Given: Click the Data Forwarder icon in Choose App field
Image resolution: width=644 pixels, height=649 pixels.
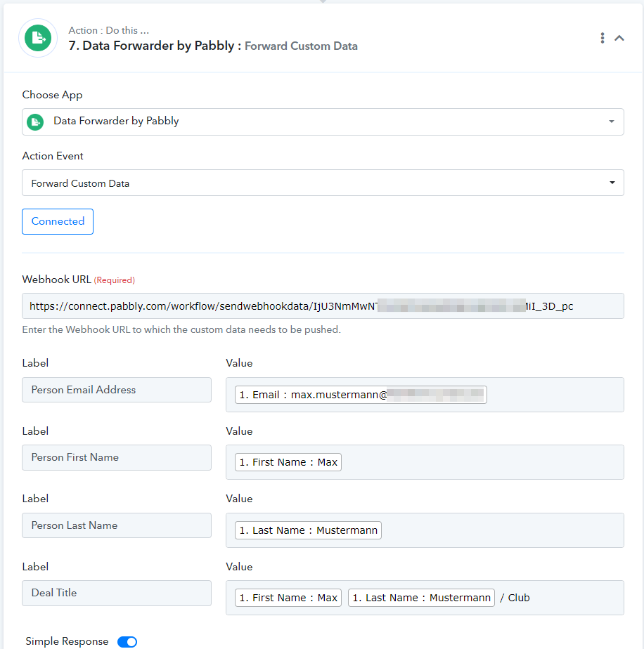Looking at the screenshot, I should [35, 122].
